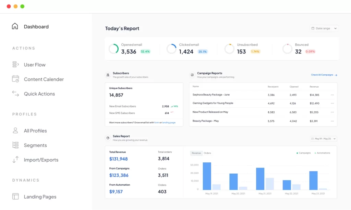This screenshot has width=351, height=210.
Task: Open the Check All Campaigns link
Action: coord(324,75)
